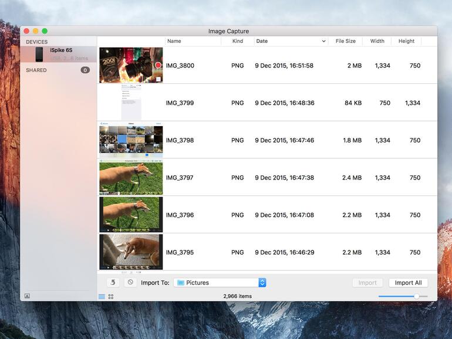Sort by the Kind column header
Viewport: 452px width, 339px height.
(x=238, y=41)
